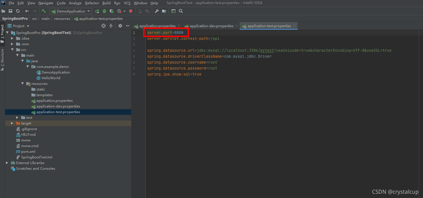Expand the test folder
423x198 pixels.
17,117
